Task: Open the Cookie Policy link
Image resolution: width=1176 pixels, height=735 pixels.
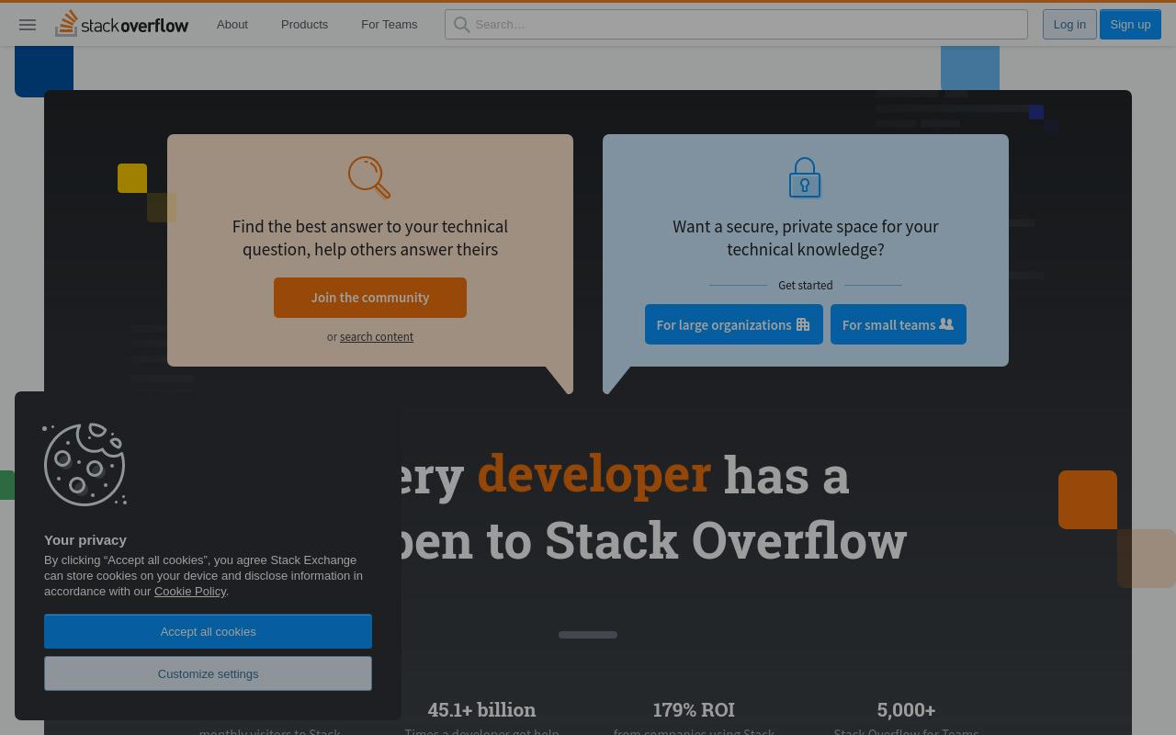Action: 190,592
